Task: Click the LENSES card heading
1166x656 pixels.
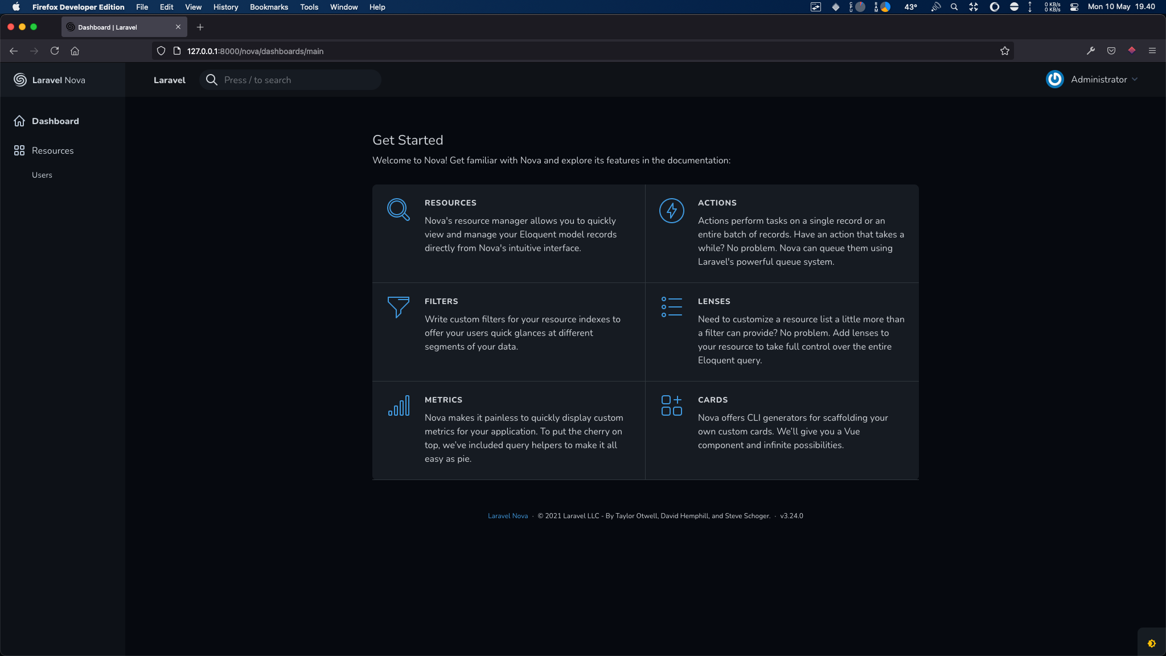Action: click(x=714, y=301)
